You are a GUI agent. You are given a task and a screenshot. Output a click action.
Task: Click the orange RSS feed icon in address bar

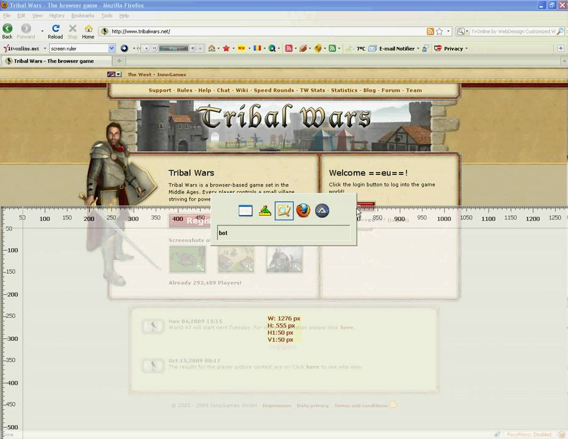click(430, 32)
